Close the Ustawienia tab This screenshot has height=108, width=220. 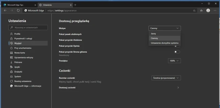click(71, 5)
